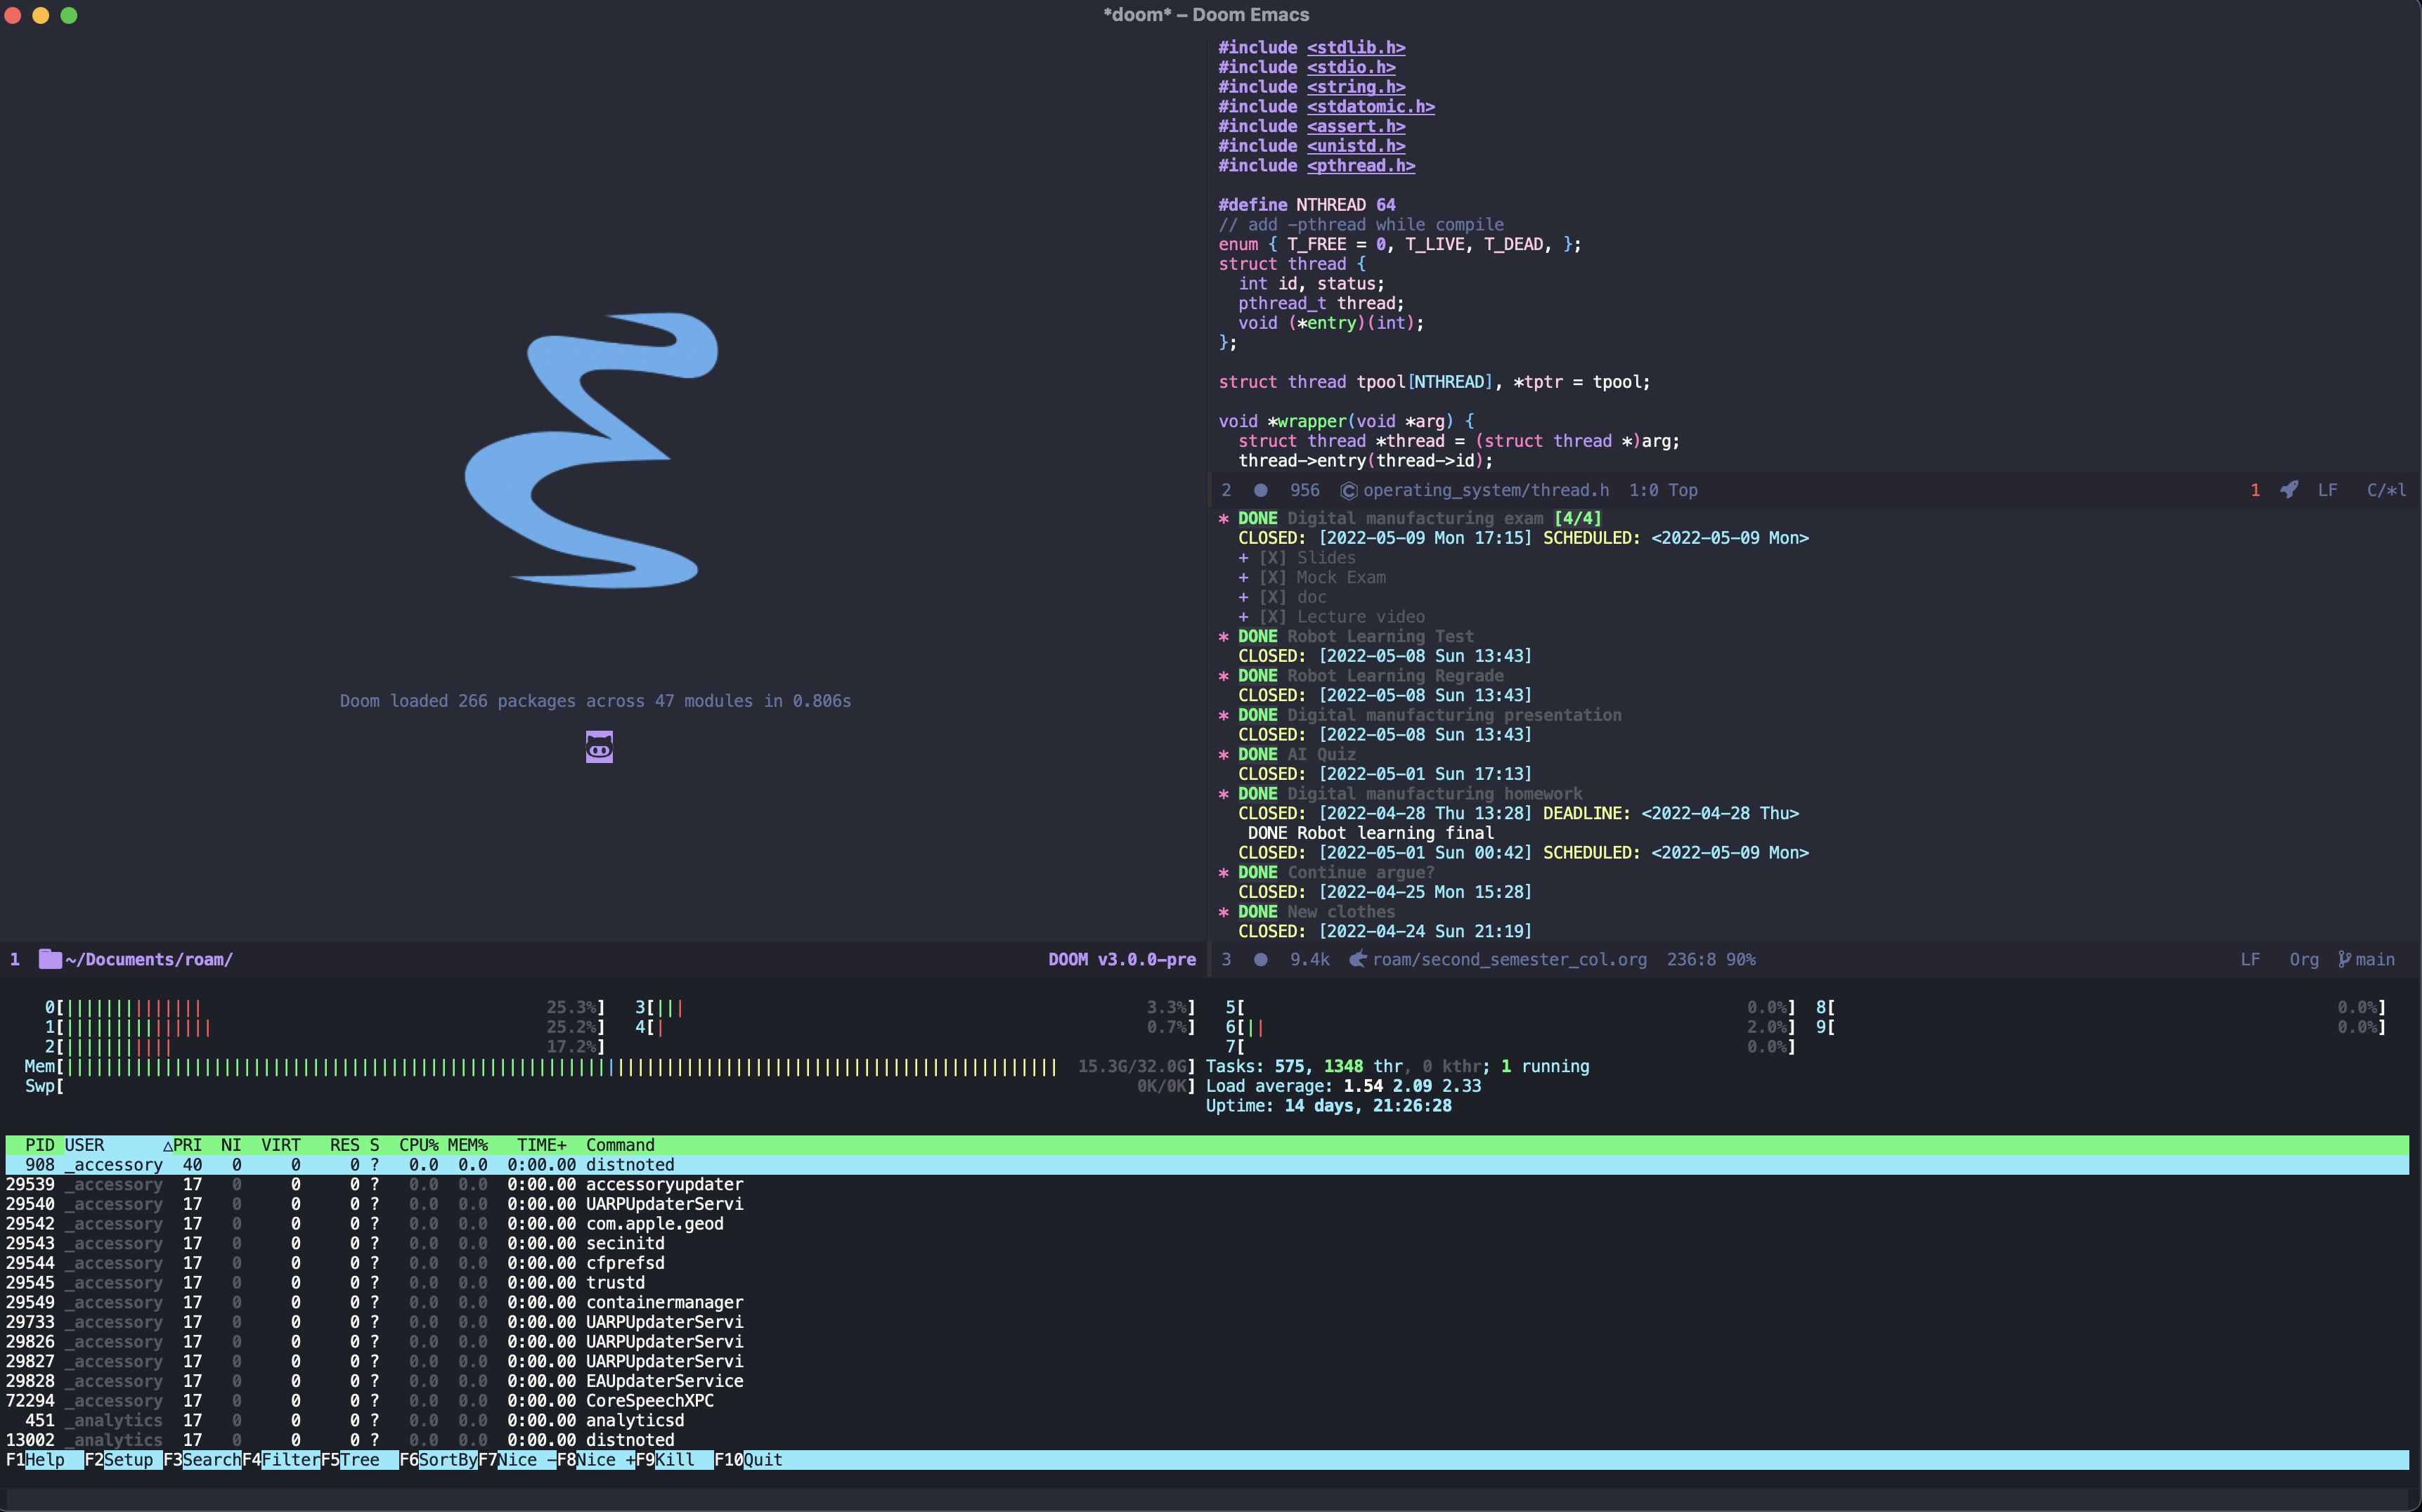Click the buffer-state dot in the thread.h modeline
The image size is (2422, 1512).
[1260, 490]
